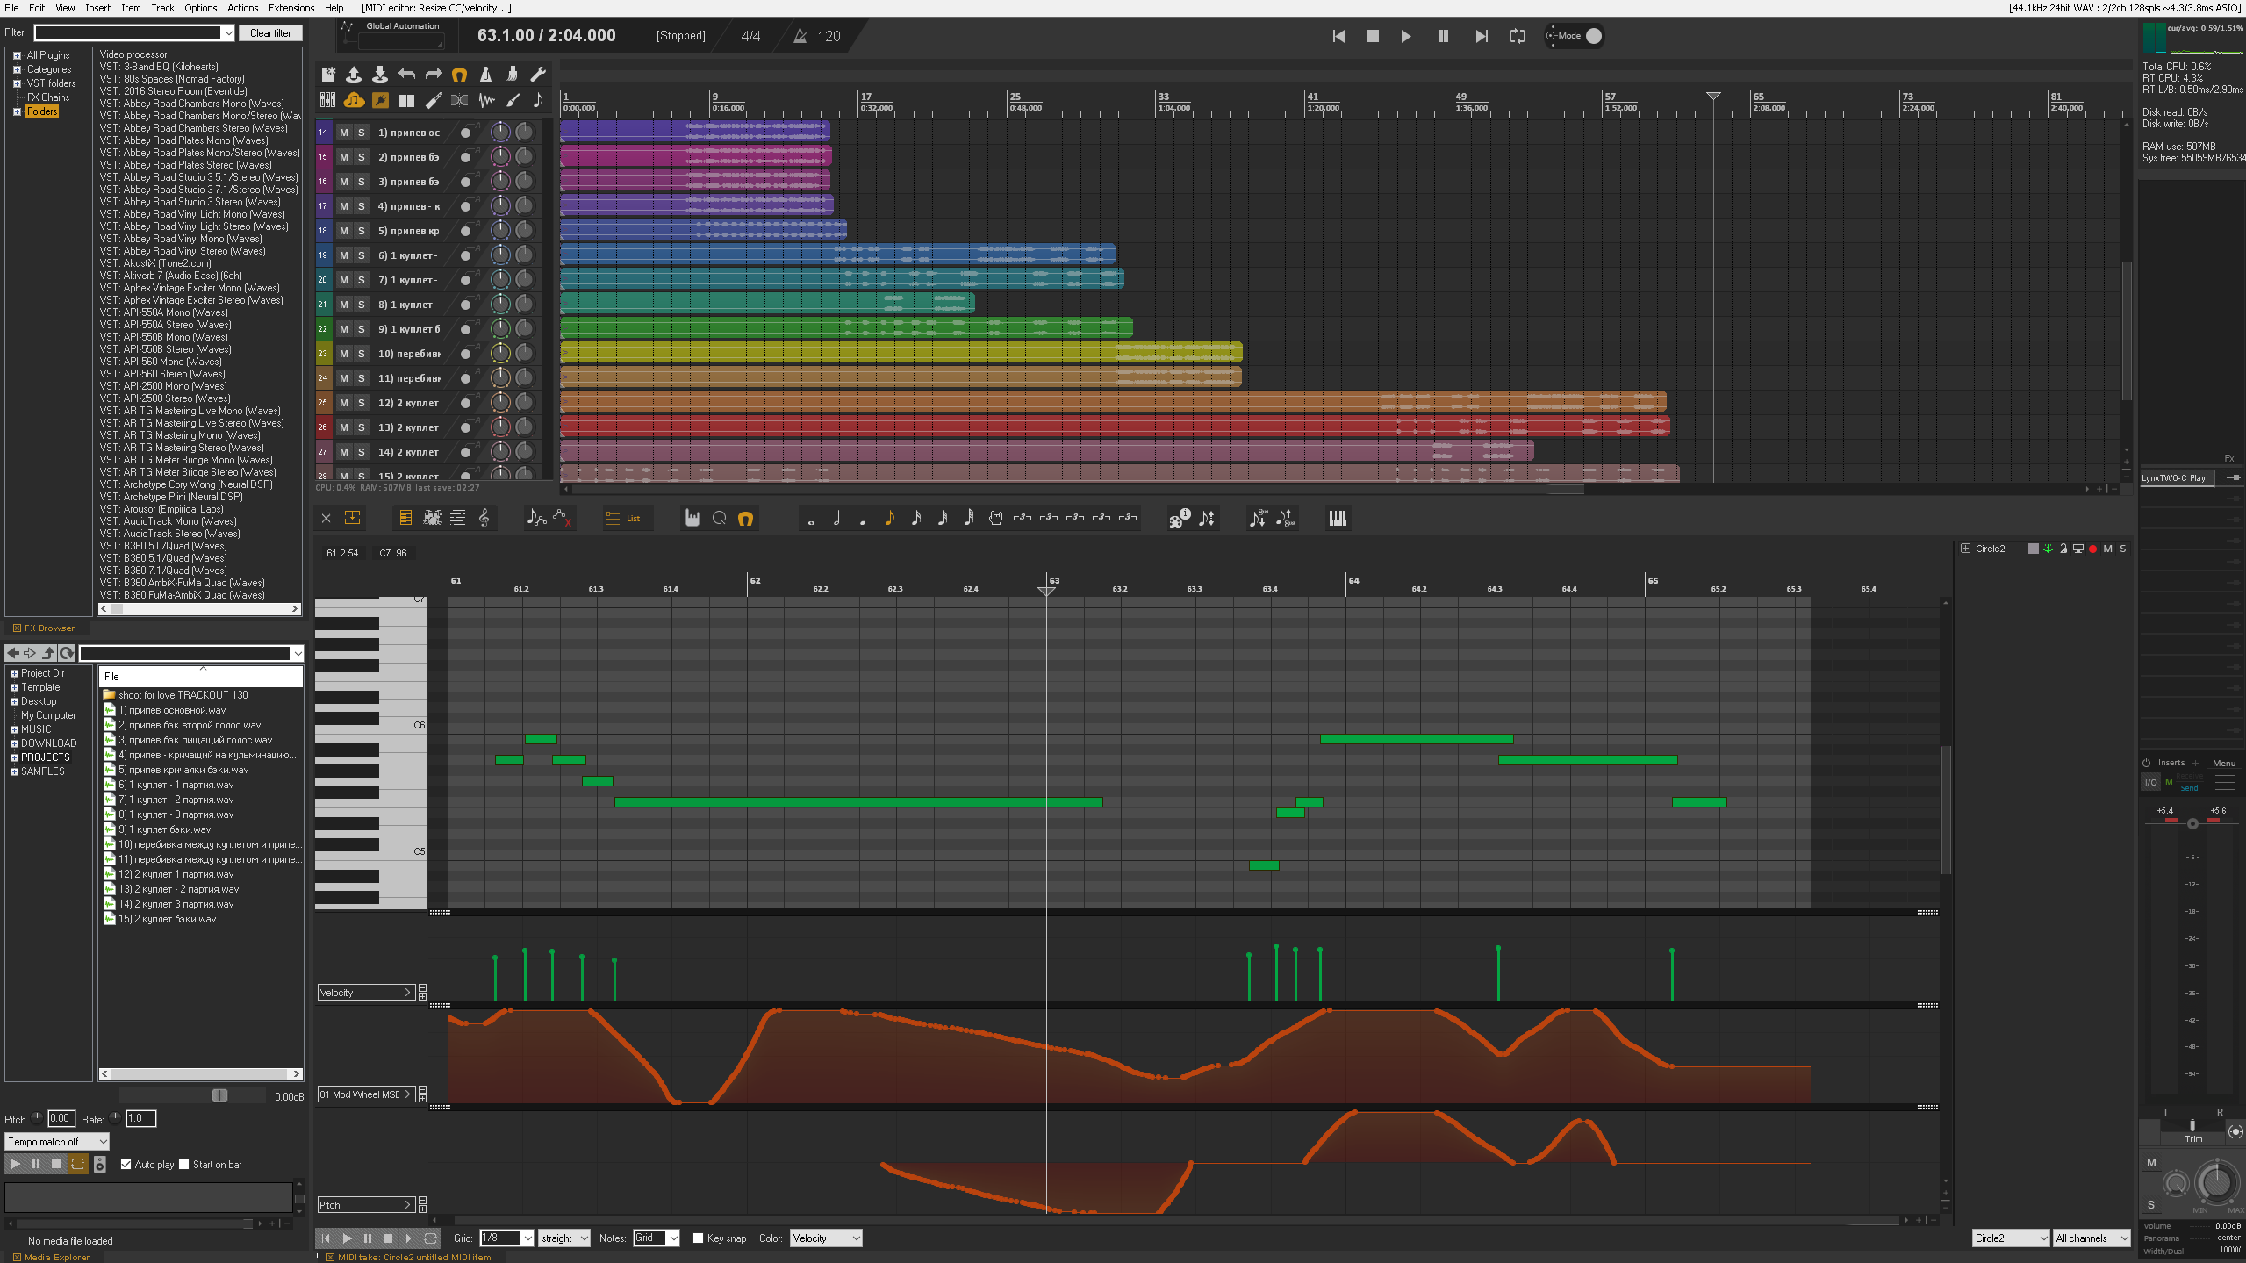Adjust the media explorer volume slider
The width and height of the screenshot is (2246, 1263).
pos(219,1095)
